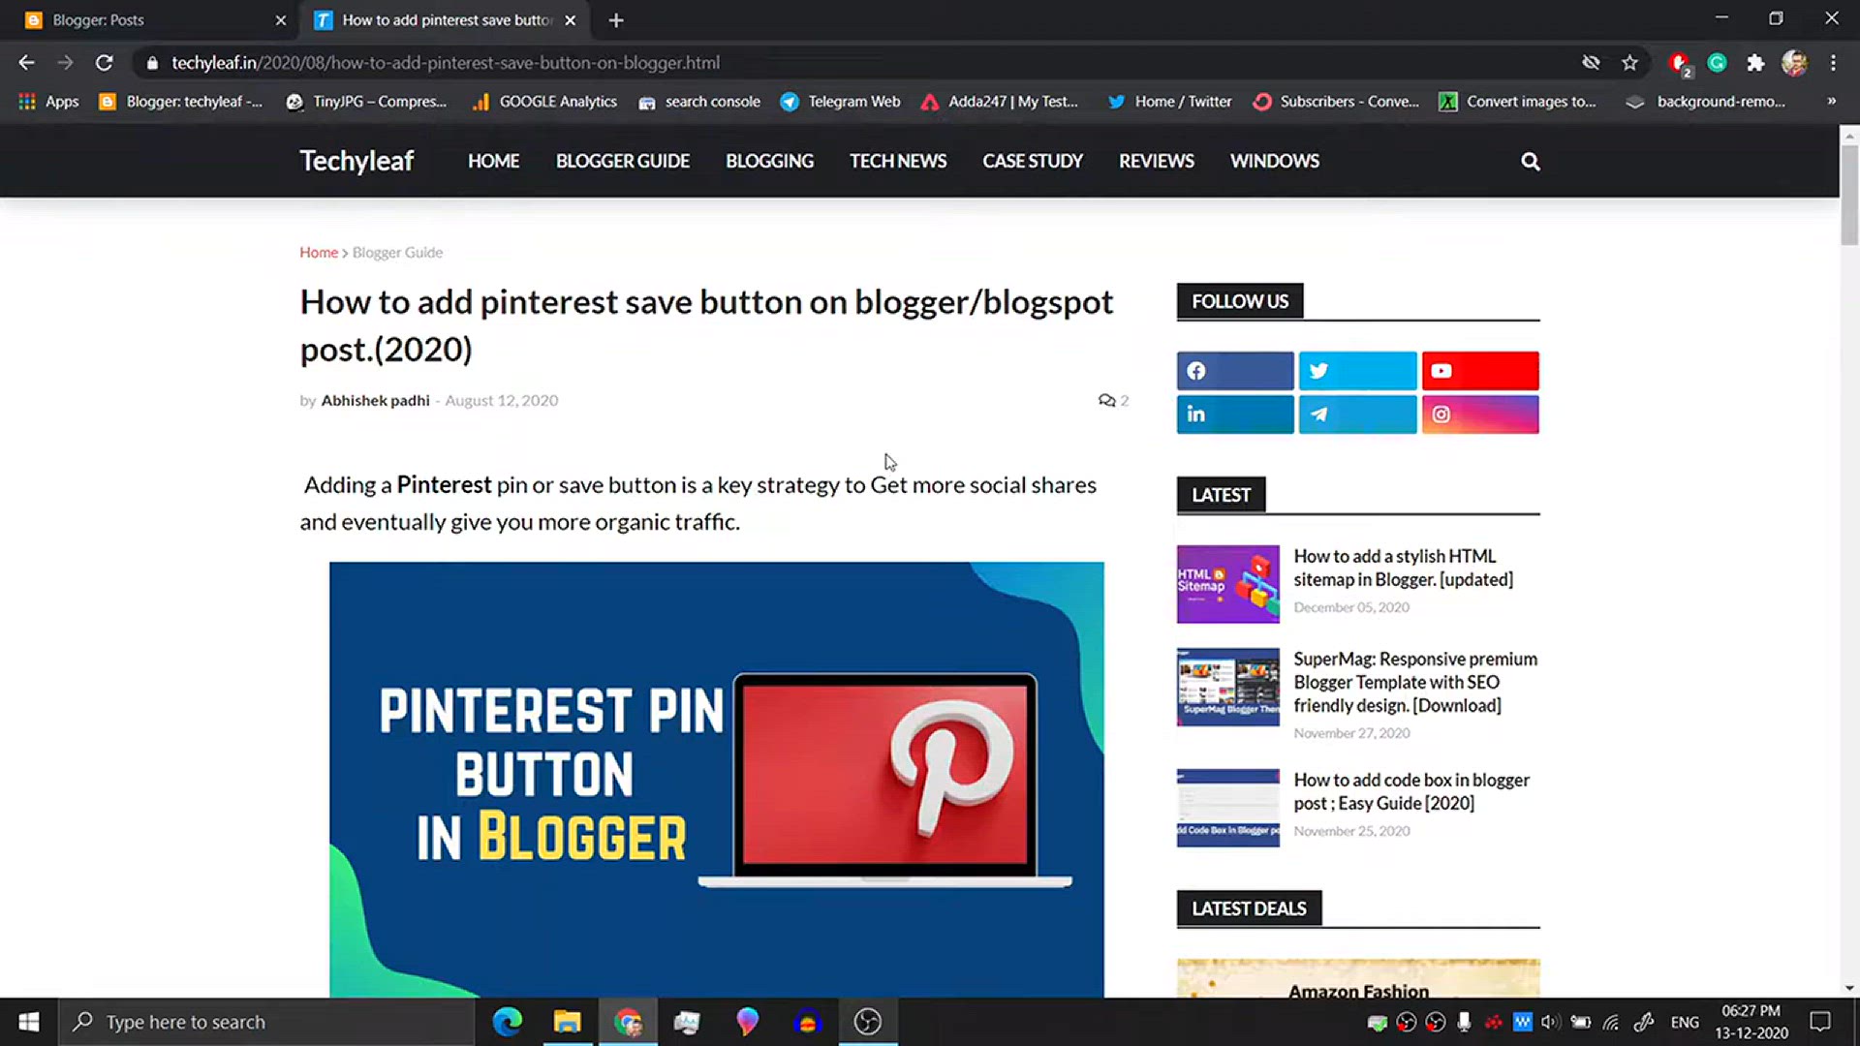Open the HTML Sitemap post thumbnail
The image size is (1860, 1046).
point(1227,584)
